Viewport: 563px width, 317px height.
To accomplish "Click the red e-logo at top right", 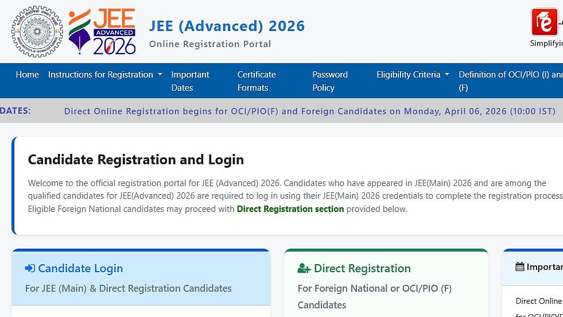I will tap(545, 22).
